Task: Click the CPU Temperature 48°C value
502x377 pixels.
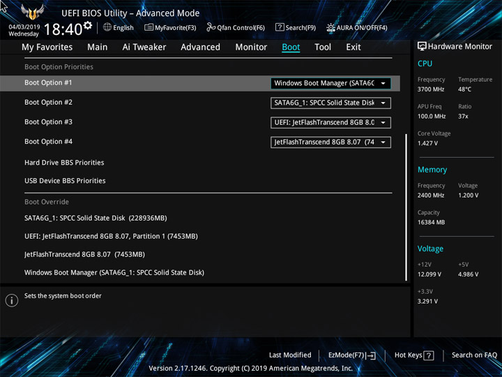Action: click(x=464, y=89)
